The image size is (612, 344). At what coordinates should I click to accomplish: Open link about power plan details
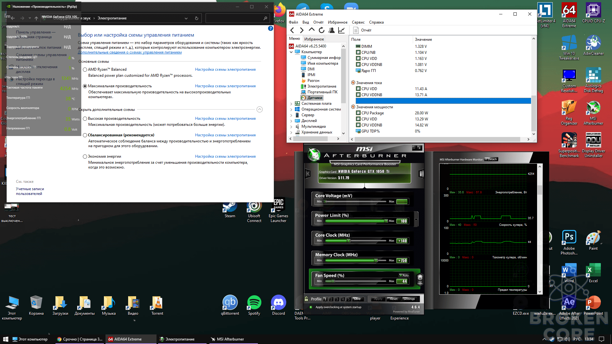[x=130, y=52]
